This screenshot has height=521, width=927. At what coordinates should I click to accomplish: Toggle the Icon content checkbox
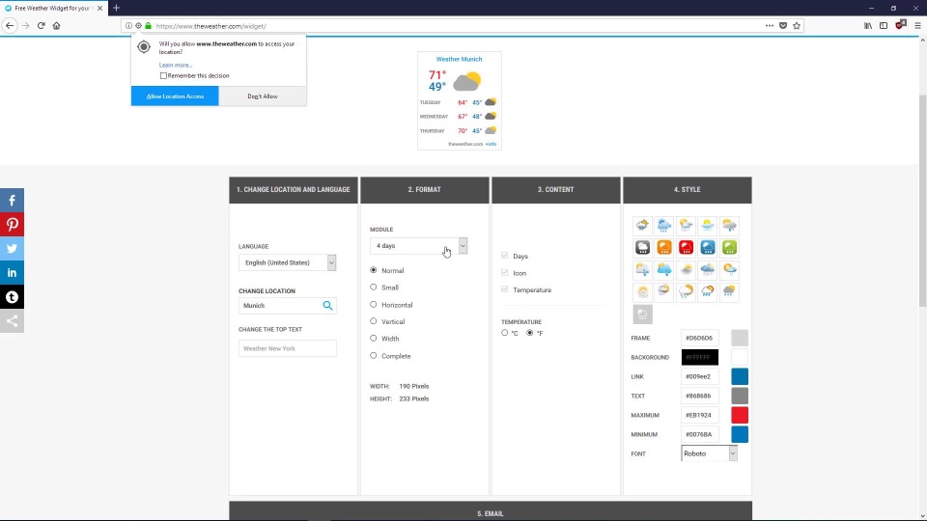pos(504,272)
